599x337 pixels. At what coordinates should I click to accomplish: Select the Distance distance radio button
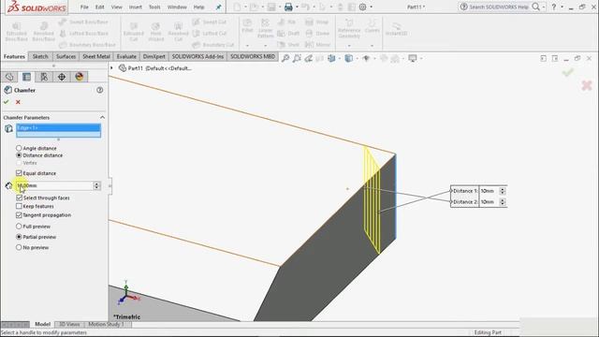click(19, 155)
